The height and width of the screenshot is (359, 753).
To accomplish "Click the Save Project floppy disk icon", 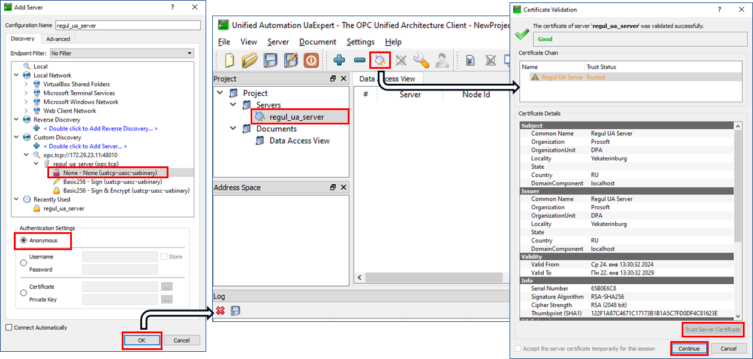I will click(270, 60).
